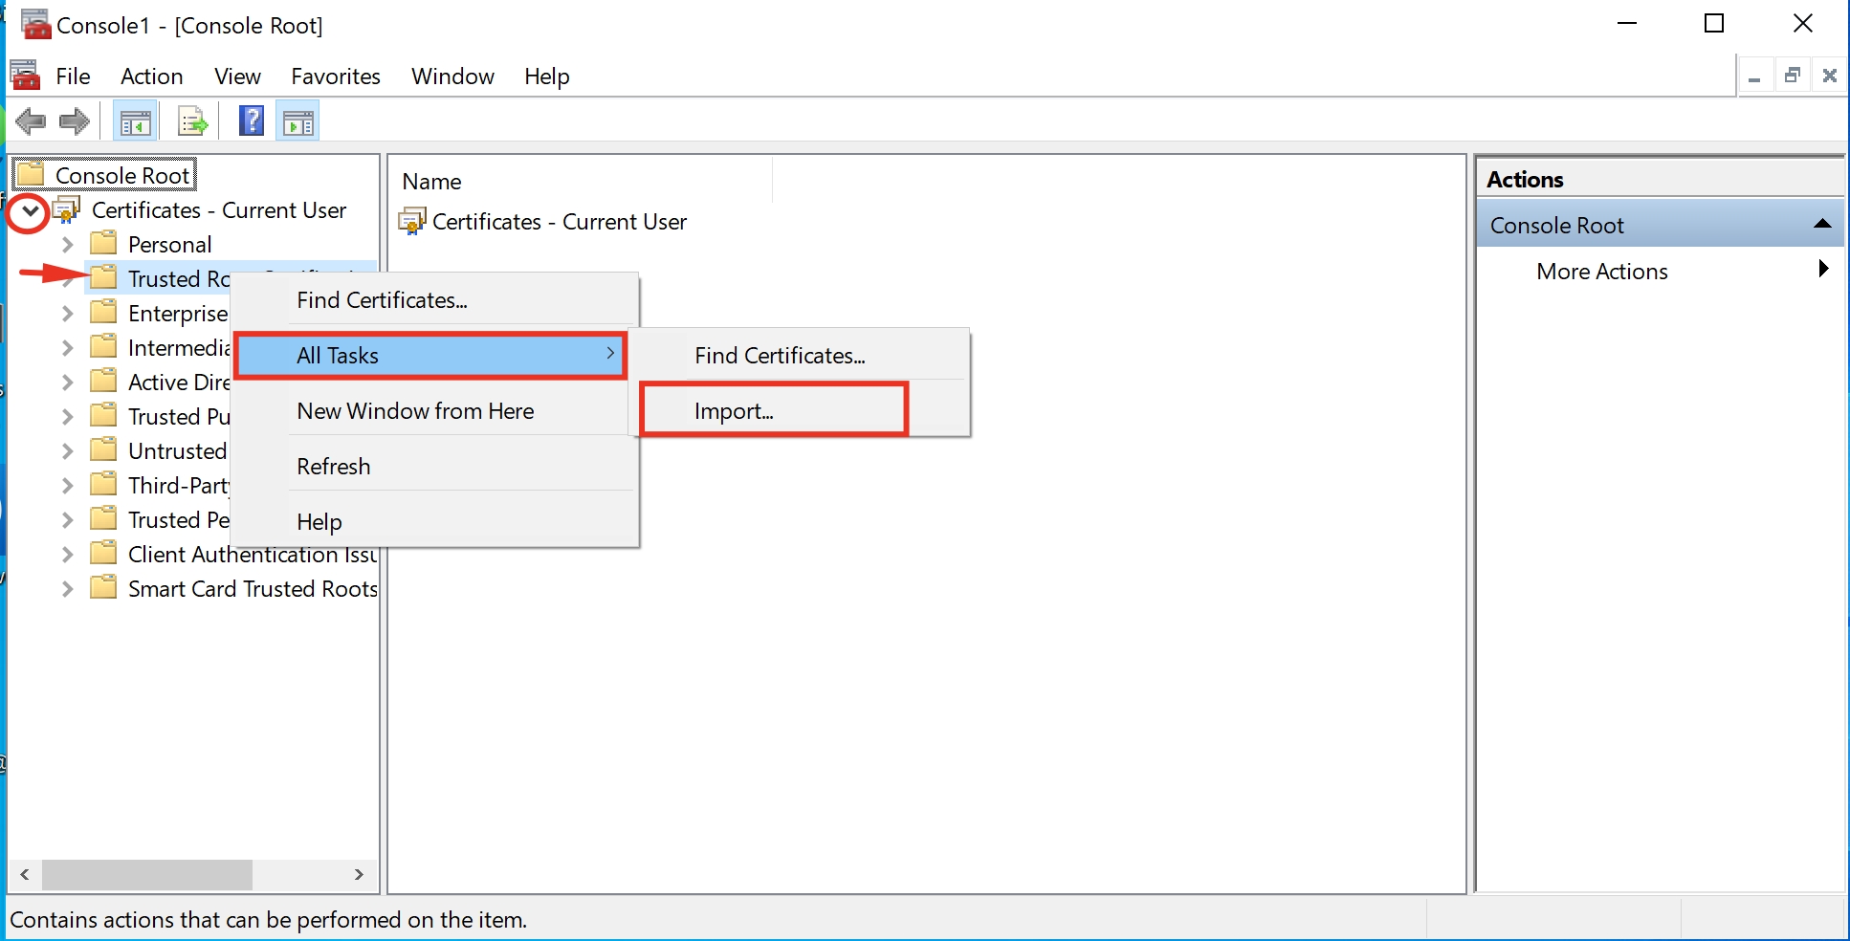Click the certificate icon in the Name list
Image resolution: width=1850 pixels, height=941 pixels.
(x=411, y=221)
